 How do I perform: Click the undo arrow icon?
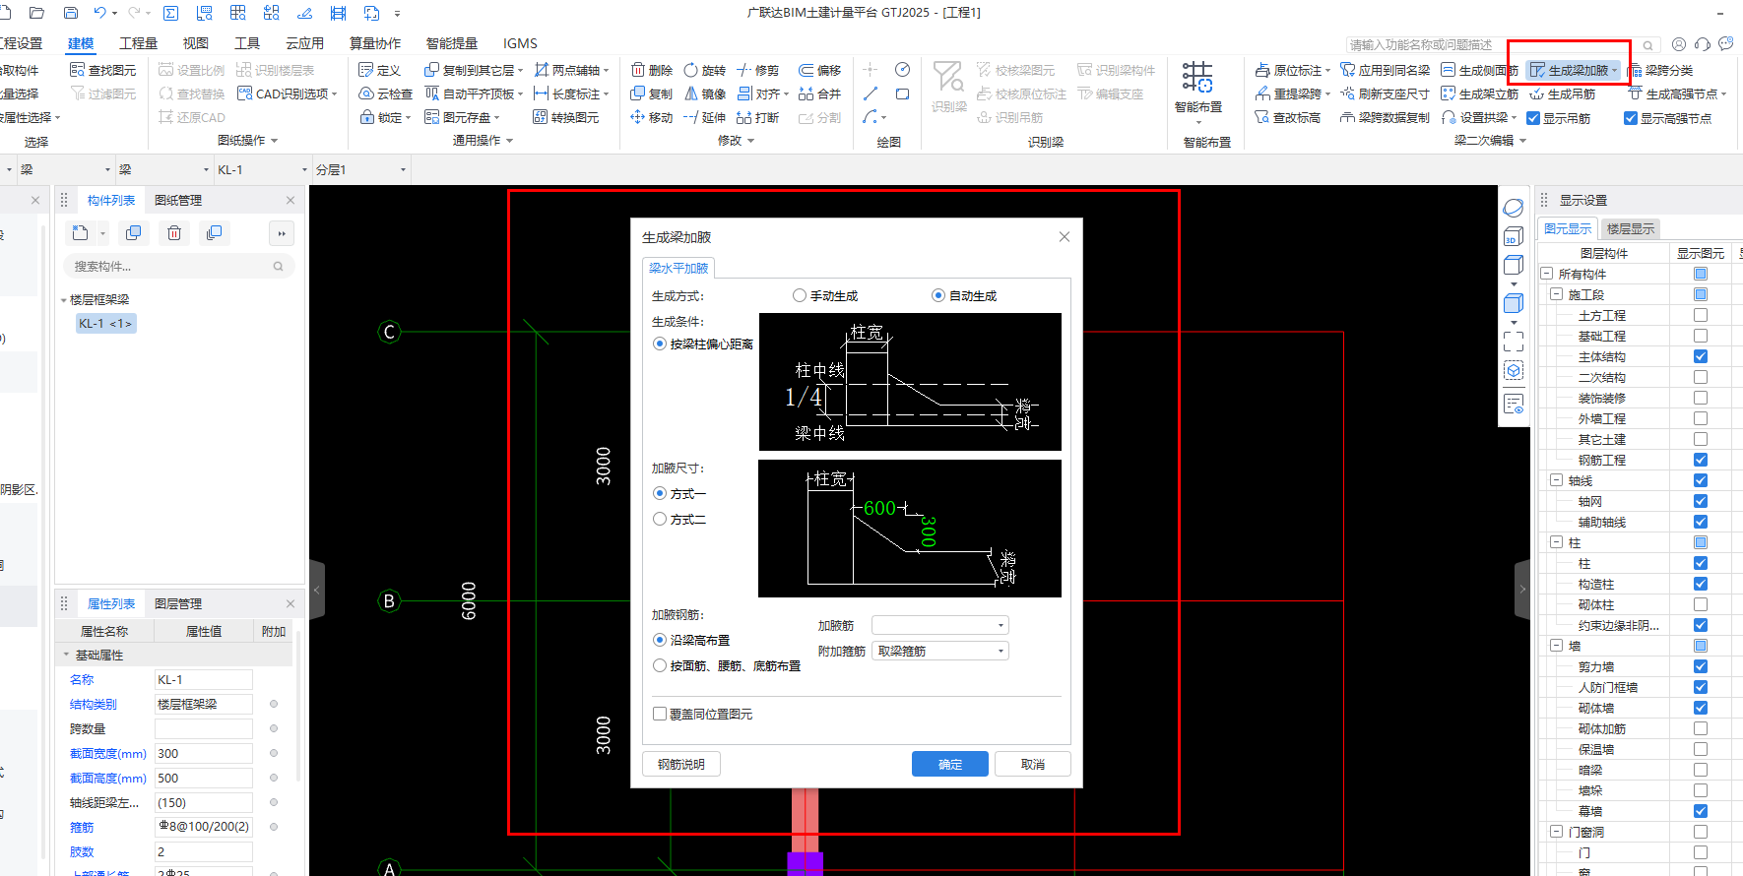pyautogui.click(x=99, y=13)
